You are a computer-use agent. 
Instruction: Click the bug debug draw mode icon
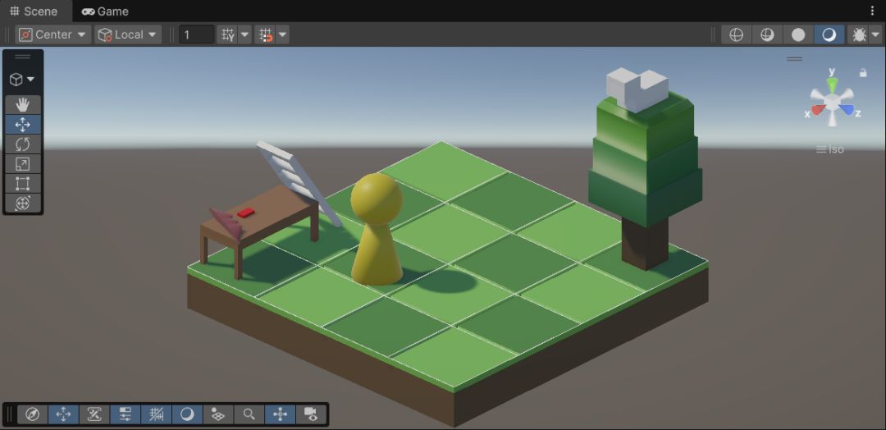(859, 34)
